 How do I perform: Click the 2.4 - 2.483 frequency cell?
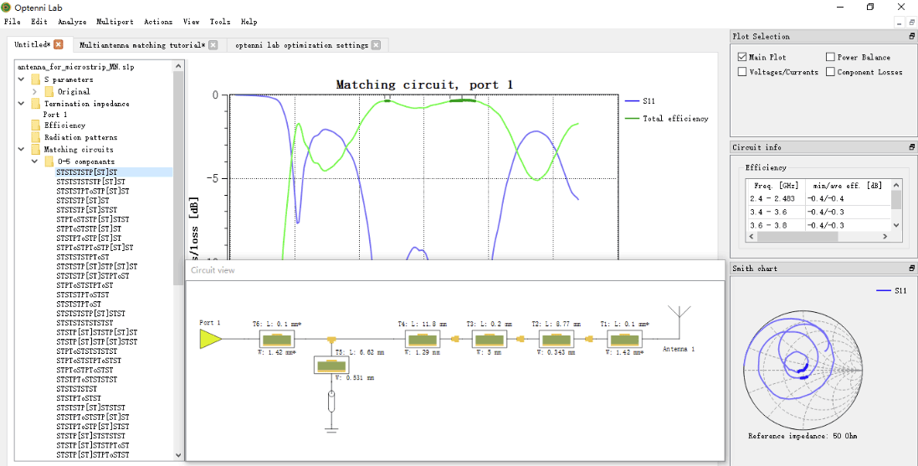(775, 198)
